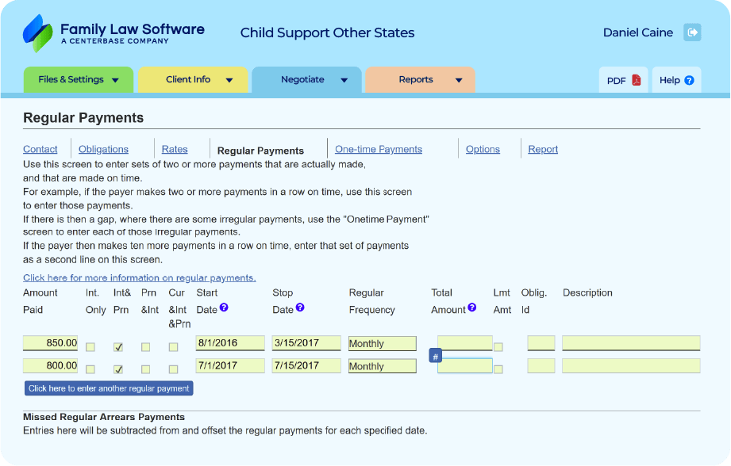This screenshot has width=731, height=466.
Task: Switch to the One-time Payments tab
Action: [x=378, y=149]
